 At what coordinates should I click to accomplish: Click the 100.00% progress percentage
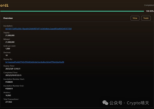coord(150,11)
